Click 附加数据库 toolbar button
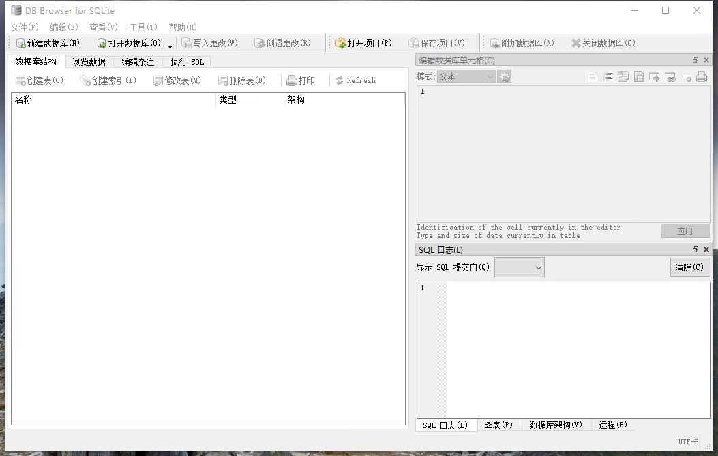This screenshot has height=456, width=718. coord(522,43)
